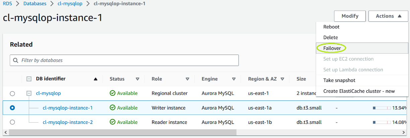Select the cl-mysqlop-instance-1 radio button
Image resolution: width=410 pixels, height=138 pixels.
pyautogui.click(x=12, y=108)
